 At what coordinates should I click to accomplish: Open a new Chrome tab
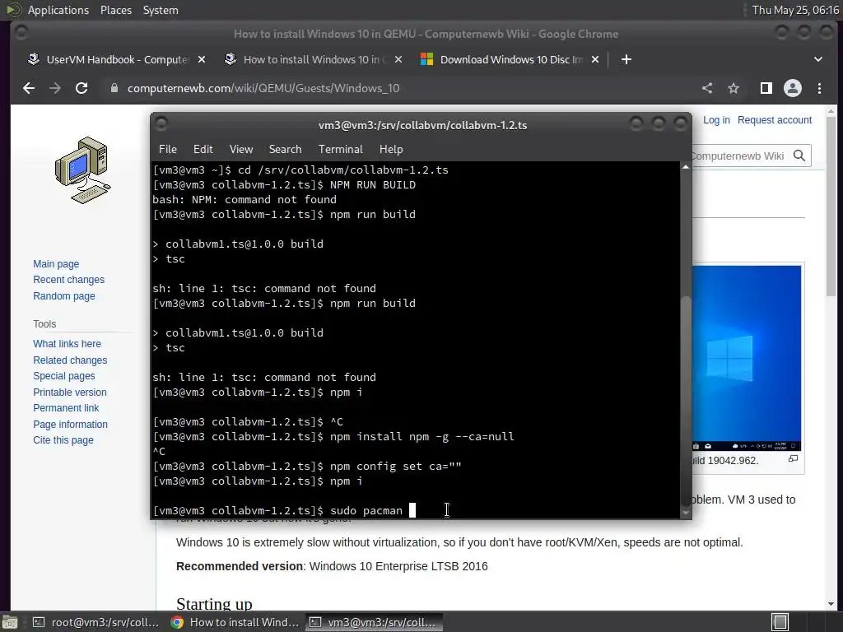(626, 59)
